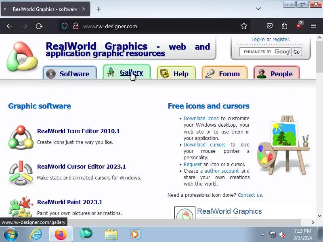Click the RealWorld Icon Editor logo icon
Screen dimensions: 323x242
tap(21, 137)
